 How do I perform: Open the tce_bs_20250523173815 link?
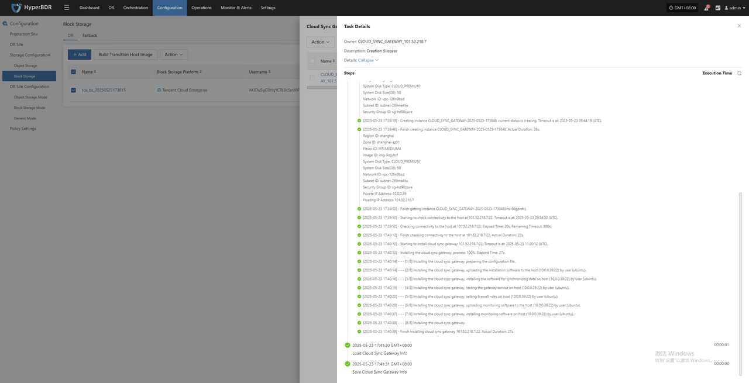(104, 90)
